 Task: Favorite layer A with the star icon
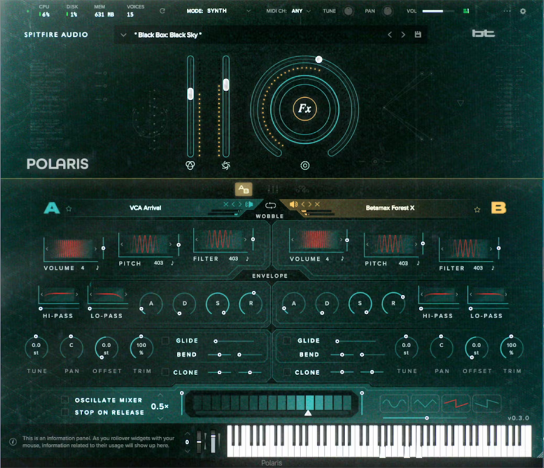pyautogui.click(x=69, y=209)
